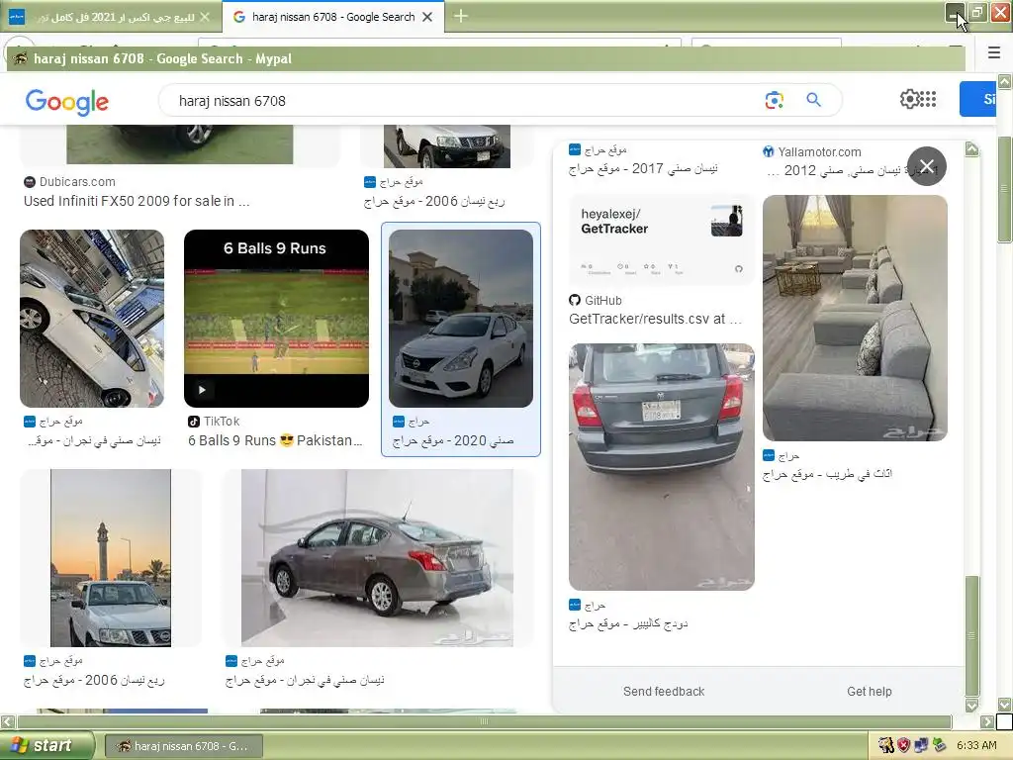Select the haraj nissan 6708 Google Search tab
The height and width of the screenshot is (760, 1013).
point(332,17)
